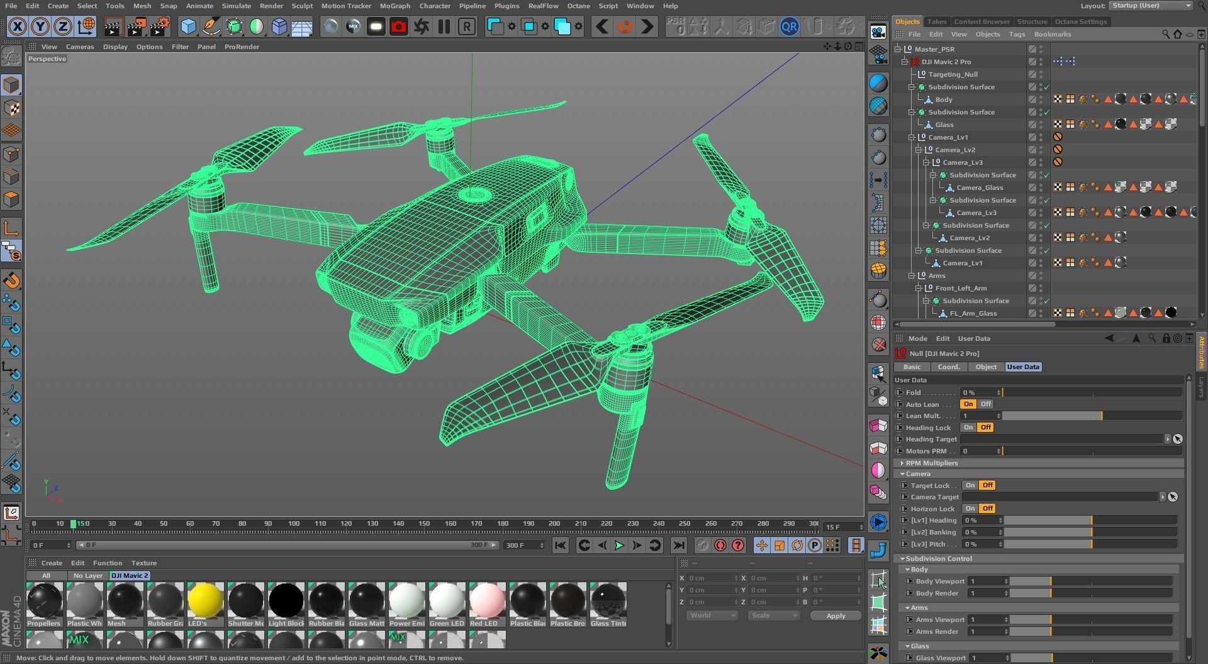Switch to the Takes tab
Screen dimensions: 1208x664
pos(936,21)
